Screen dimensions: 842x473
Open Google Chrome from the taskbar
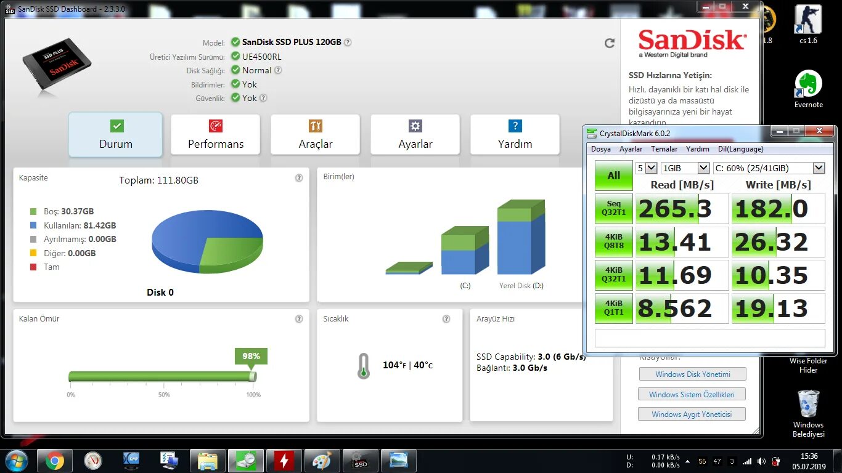coord(54,461)
